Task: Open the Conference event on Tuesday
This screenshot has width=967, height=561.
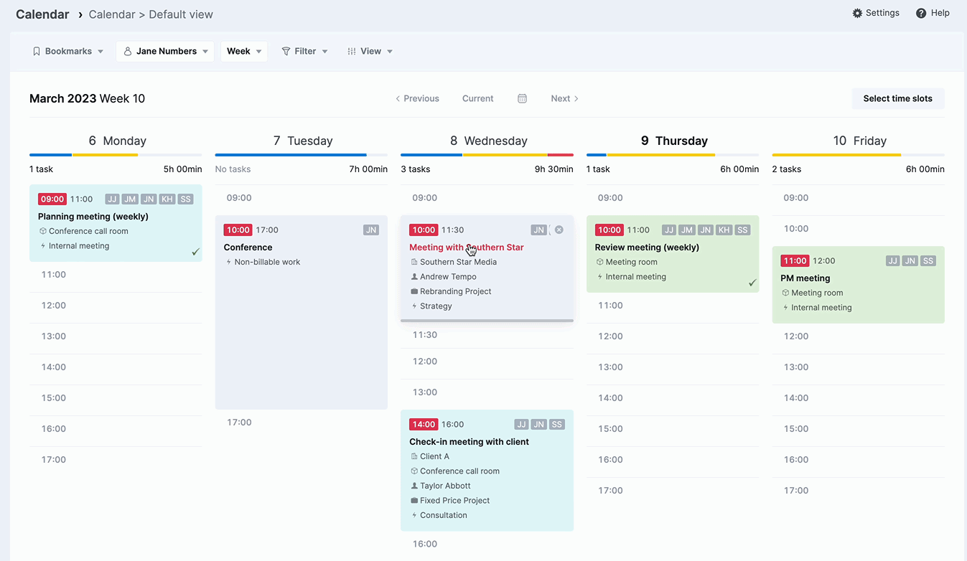Action: (302, 313)
